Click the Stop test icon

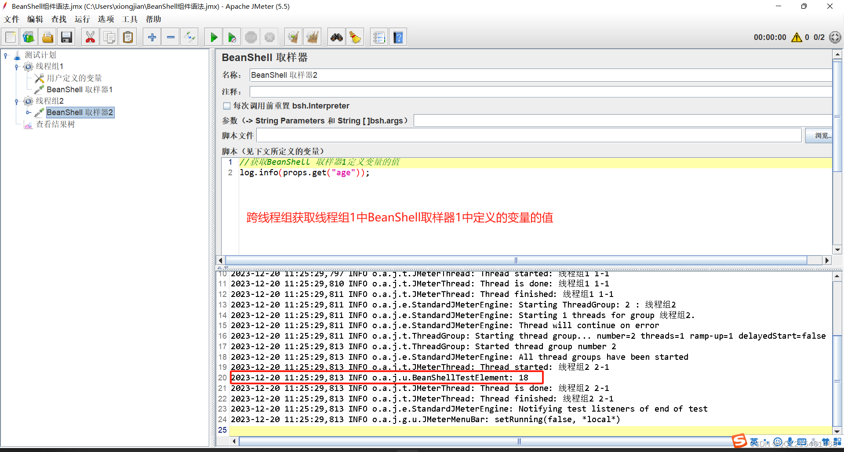pyautogui.click(x=251, y=37)
